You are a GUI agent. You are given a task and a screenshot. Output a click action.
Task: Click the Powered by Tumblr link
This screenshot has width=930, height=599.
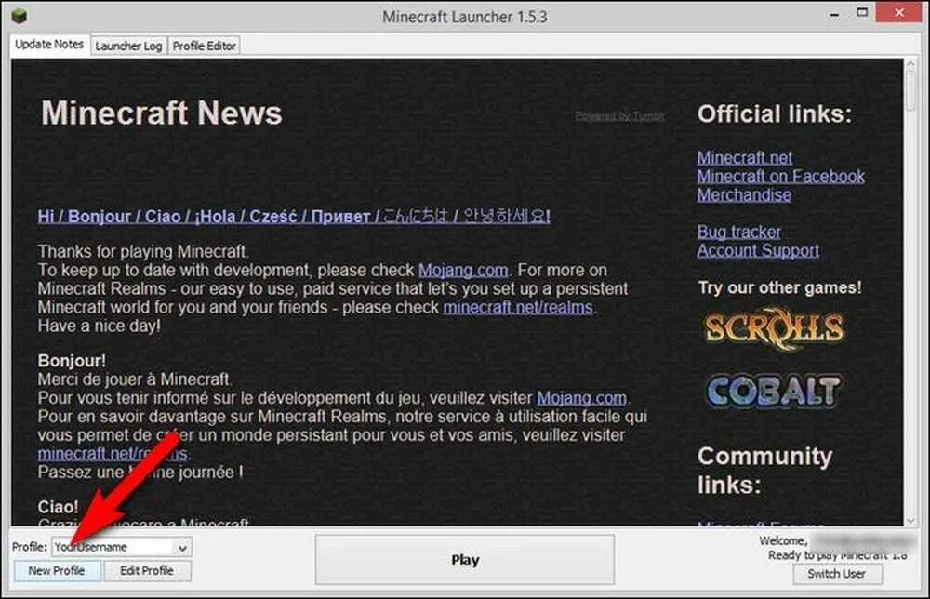(619, 115)
